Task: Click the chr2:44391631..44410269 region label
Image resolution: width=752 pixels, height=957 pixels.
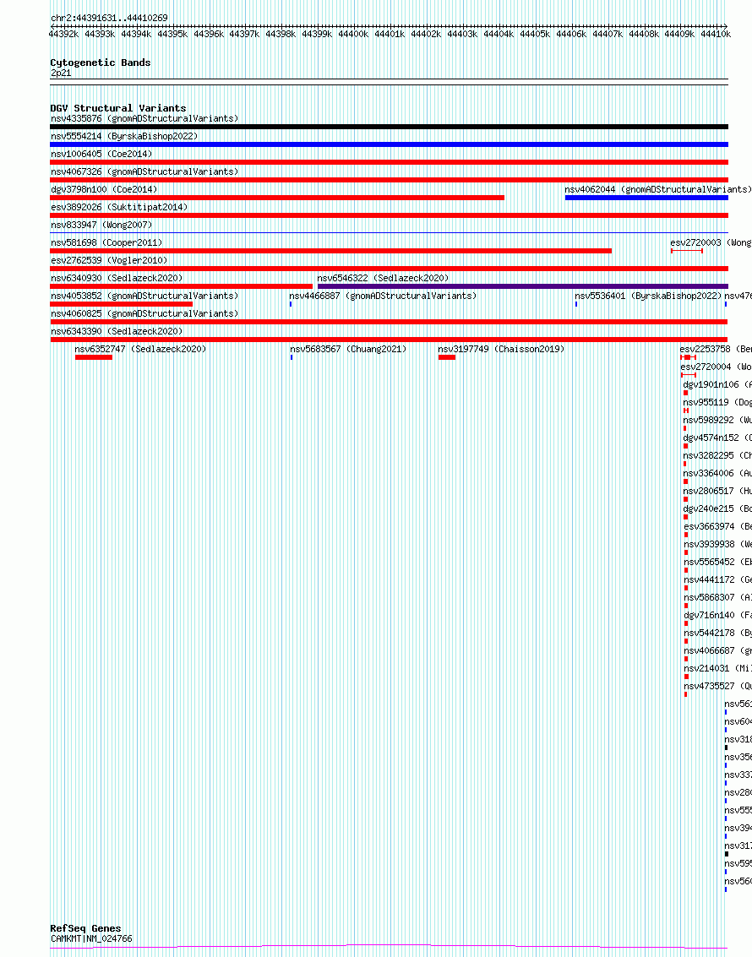Action: click(109, 18)
